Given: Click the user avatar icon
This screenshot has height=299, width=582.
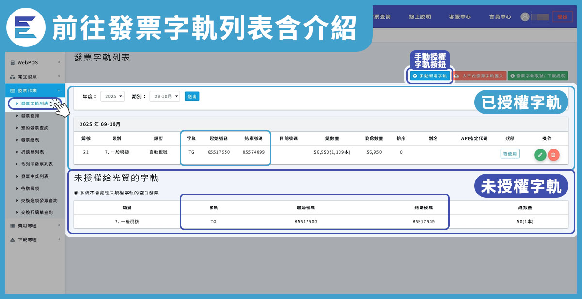Looking at the screenshot, I should pos(525,16).
